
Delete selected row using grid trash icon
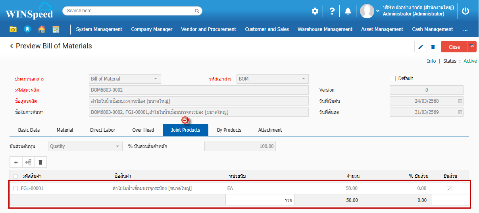point(40,162)
